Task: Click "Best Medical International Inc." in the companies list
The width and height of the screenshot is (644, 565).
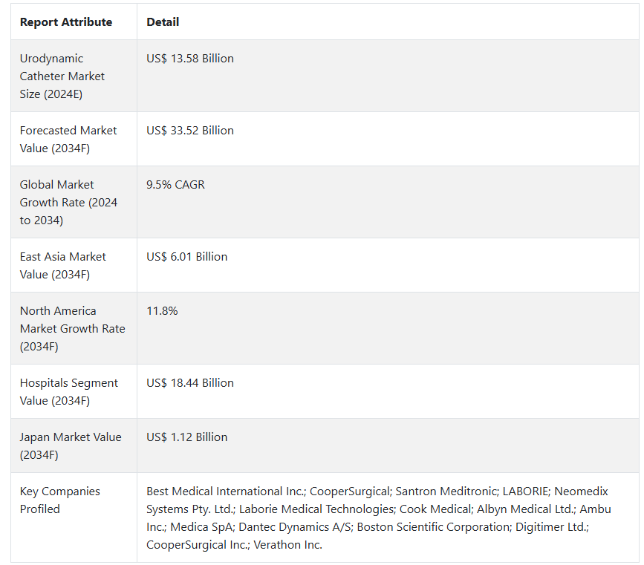Action: [x=225, y=491]
